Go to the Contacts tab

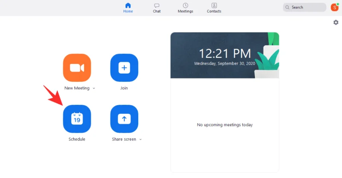tap(214, 8)
